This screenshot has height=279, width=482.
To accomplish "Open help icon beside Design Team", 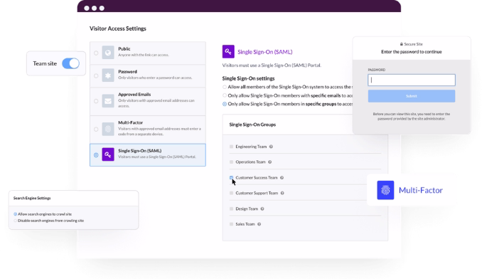I will tap(262, 209).
